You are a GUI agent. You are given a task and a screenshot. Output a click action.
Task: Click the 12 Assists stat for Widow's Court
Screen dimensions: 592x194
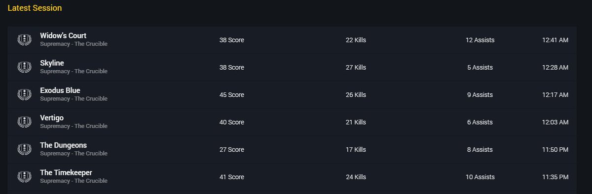pos(480,40)
